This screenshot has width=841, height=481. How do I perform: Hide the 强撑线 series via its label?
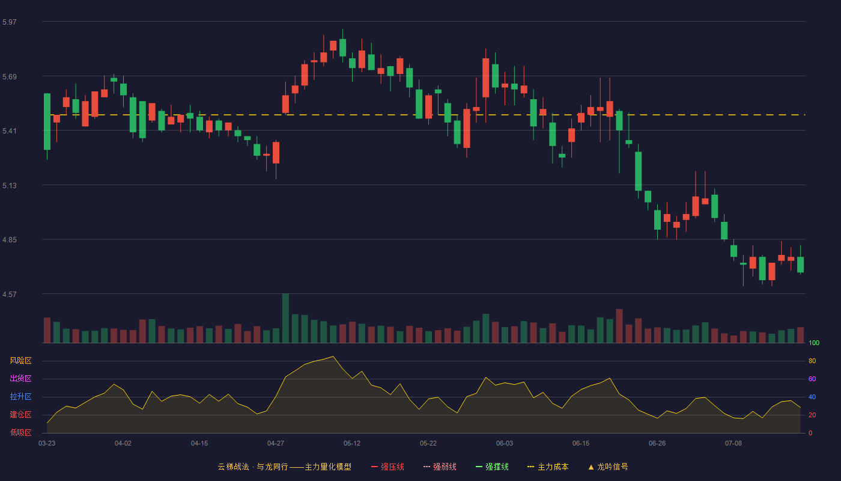click(x=497, y=467)
